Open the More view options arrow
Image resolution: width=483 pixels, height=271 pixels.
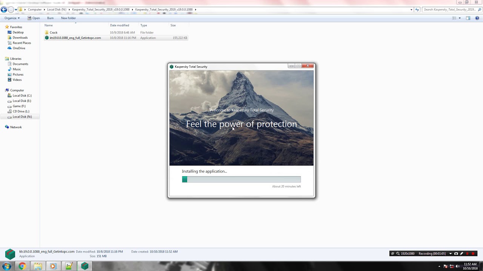[460, 18]
